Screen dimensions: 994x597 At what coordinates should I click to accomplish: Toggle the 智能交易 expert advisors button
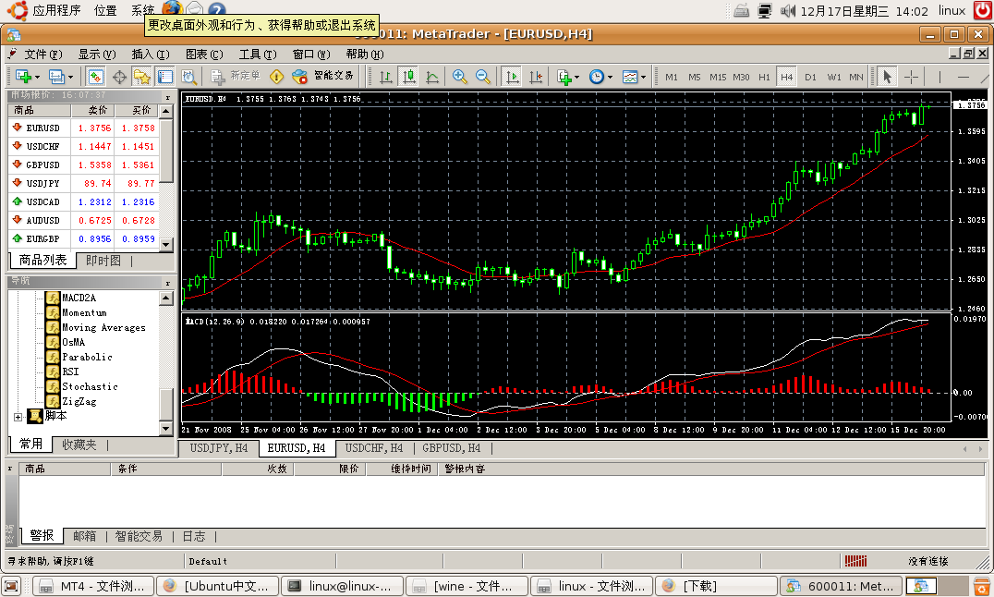point(322,77)
